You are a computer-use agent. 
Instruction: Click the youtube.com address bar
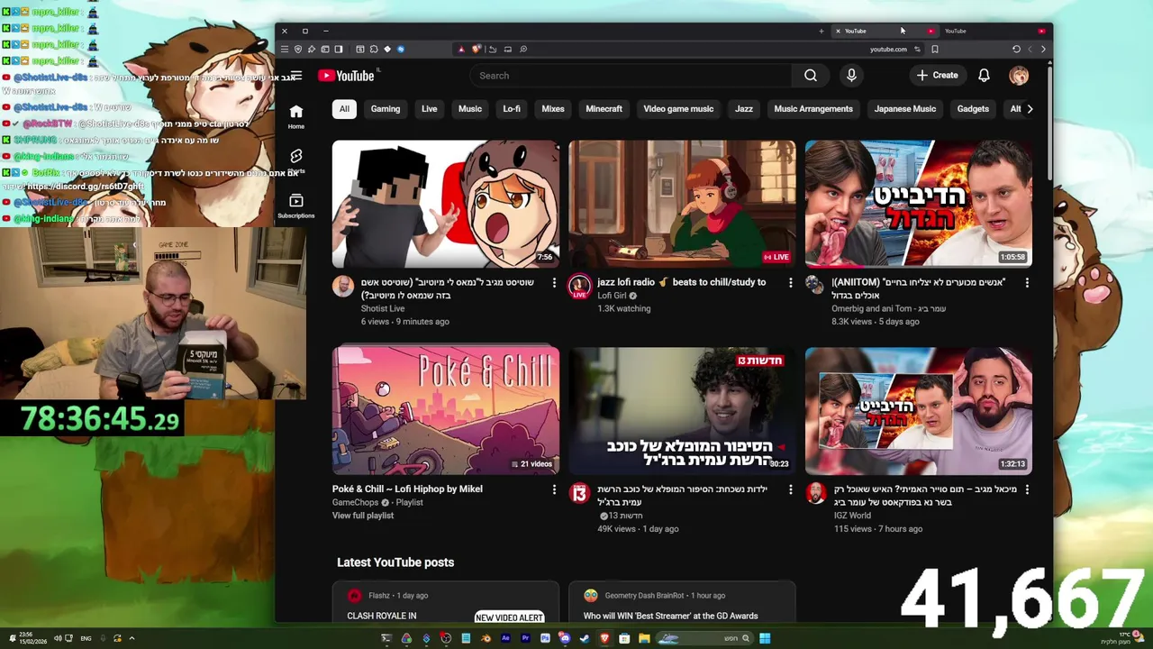(x=888, y=49)
